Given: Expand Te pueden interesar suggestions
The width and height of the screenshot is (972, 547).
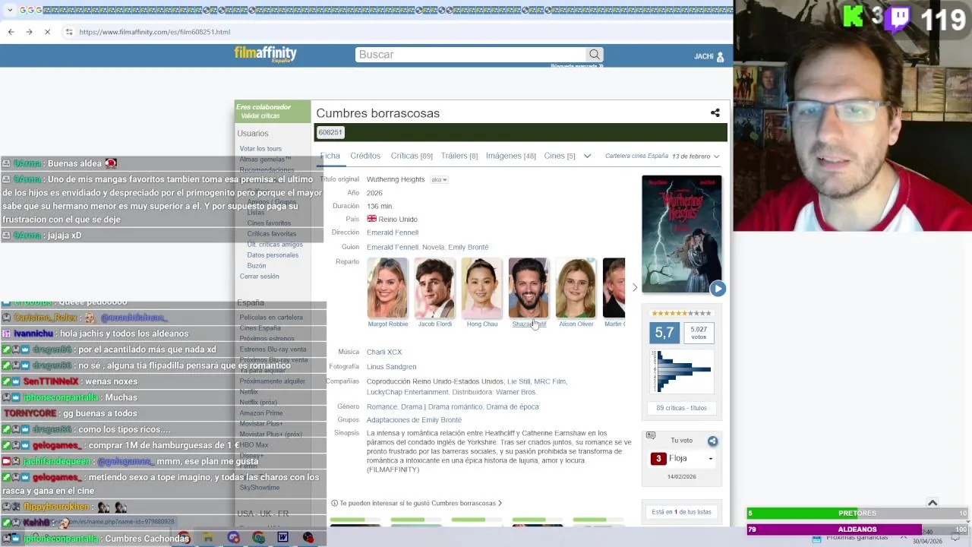Looking at the screenshot, I should tap(416, 503).
